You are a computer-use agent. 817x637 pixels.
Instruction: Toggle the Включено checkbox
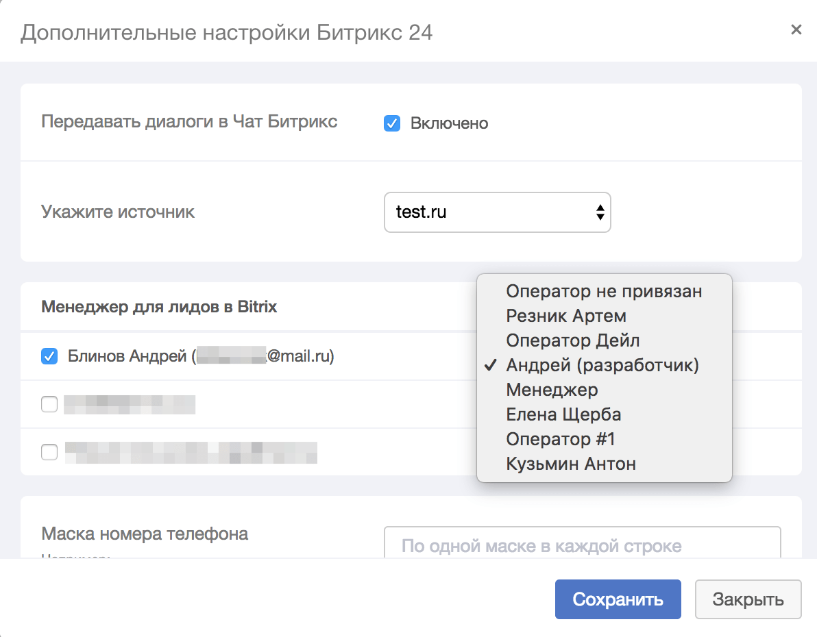click(x=392, y=123)
